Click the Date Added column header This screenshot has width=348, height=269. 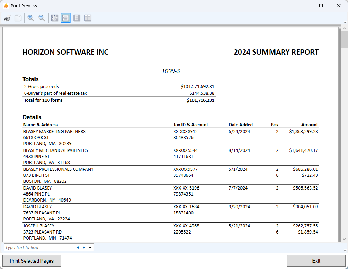[241, 125]
